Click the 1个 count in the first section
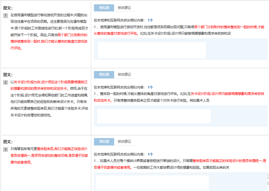269x191 pixels. click(150, 20)
